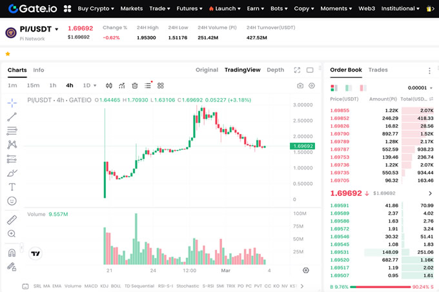Image resolution: width=439 pixels, height=292 pixels.
Task: Add the Stochastic indicator
Action: 188,286
